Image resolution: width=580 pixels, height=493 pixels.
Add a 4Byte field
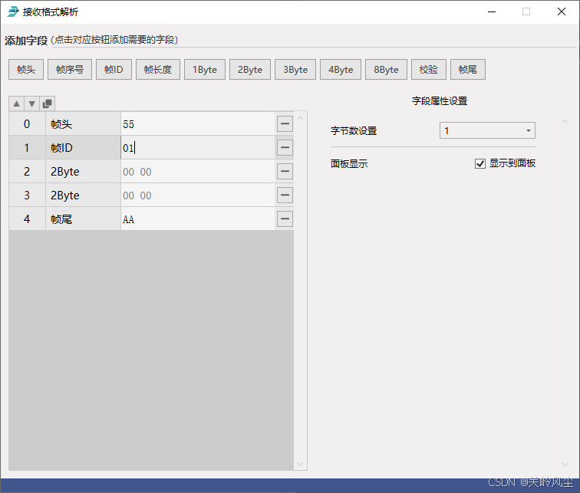click(x=341, y=70)
